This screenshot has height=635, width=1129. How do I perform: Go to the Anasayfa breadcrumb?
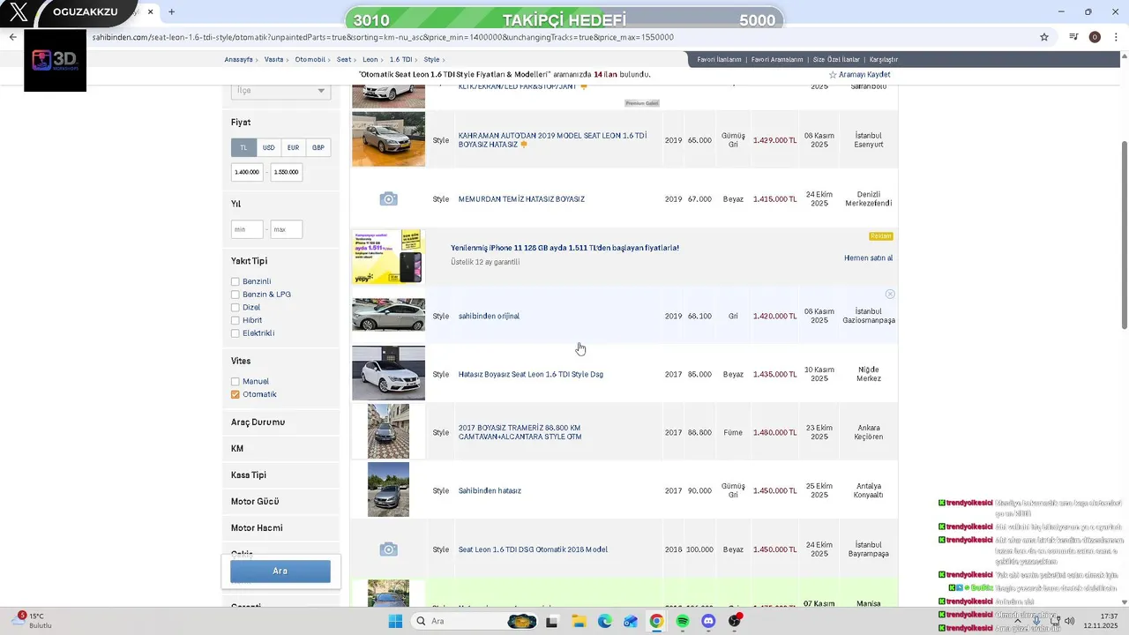[238, 59]
